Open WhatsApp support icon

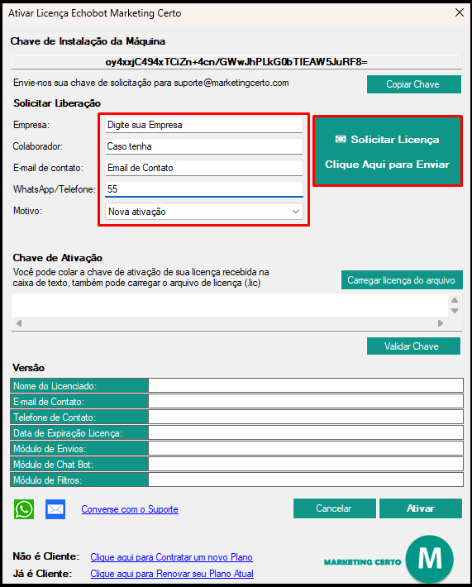(24, 509)
